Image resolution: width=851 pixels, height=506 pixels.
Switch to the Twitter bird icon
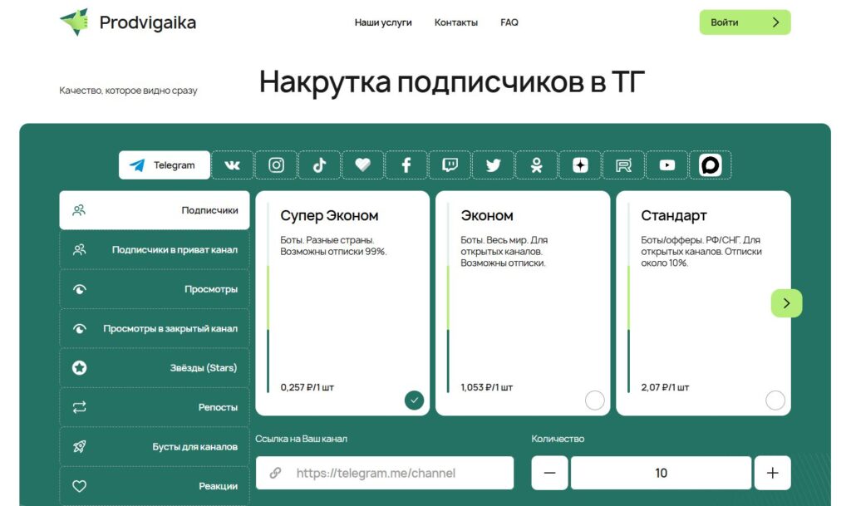[x=494, y=165]
